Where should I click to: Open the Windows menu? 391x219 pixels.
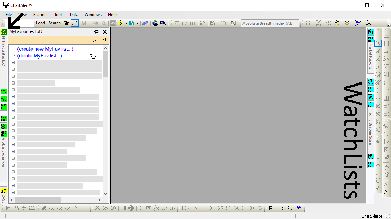click(x=93, y=15)
